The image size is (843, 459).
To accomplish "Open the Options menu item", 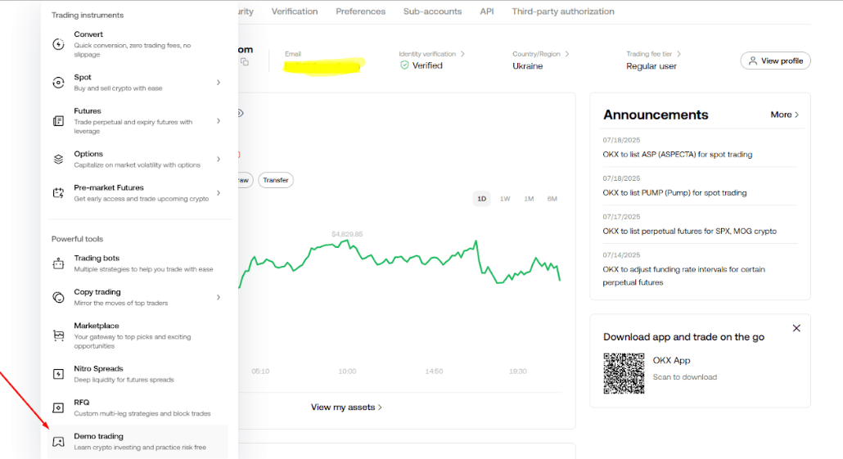I will tap(137, 159).
